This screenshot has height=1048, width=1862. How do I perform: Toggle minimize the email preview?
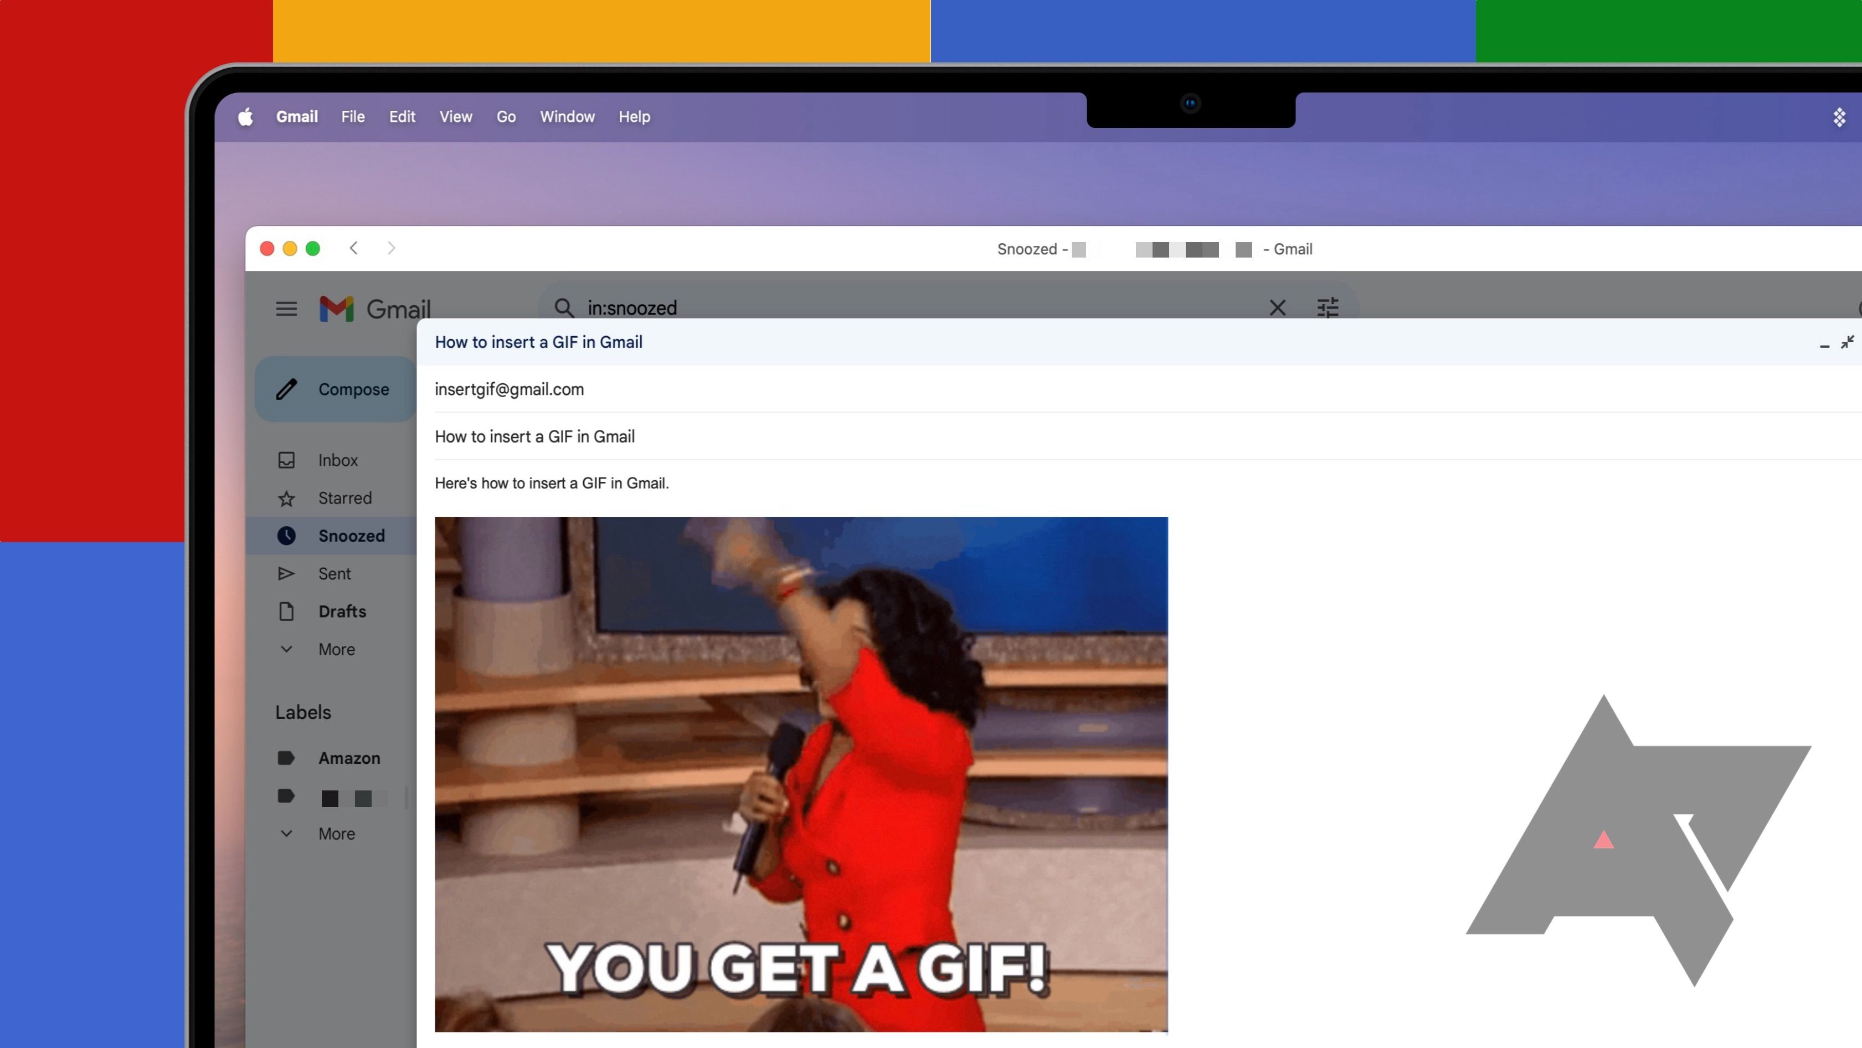click(1825, 342)
